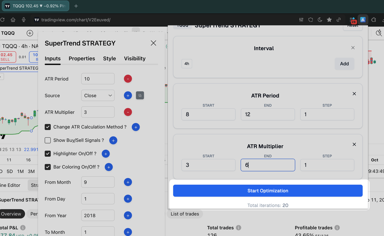
Task: Select the 4h interval chip
Action: [x=187, y=64]
